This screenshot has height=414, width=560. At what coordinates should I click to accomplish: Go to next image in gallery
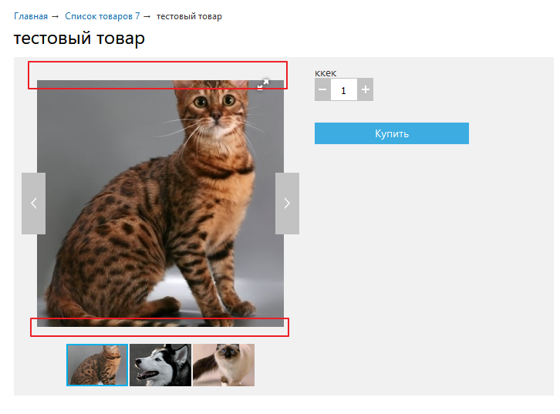(x=287, y=204)
